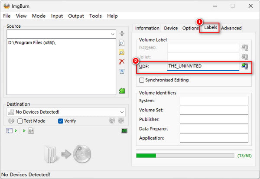Enable the Test Mode checkbox
Viewport: 260px width, 179px height.
tap(20, 121)
